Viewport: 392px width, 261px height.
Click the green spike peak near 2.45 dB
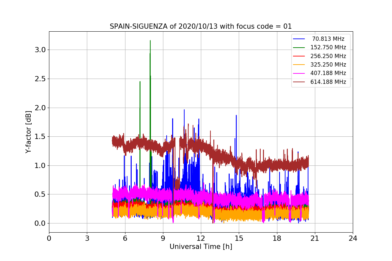140,82
